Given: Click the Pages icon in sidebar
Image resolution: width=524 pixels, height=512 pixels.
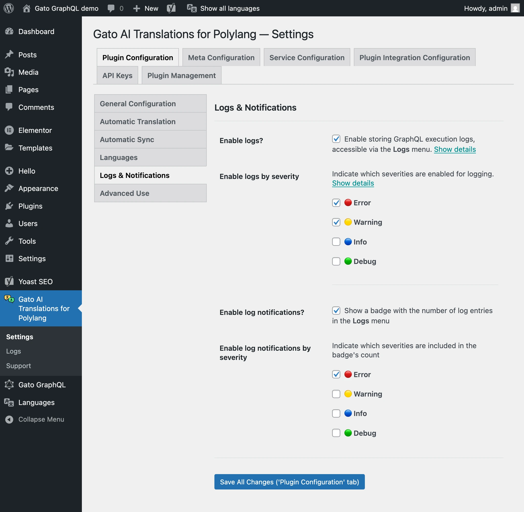Looking at the screenshot, I should [x=9, y=90].
